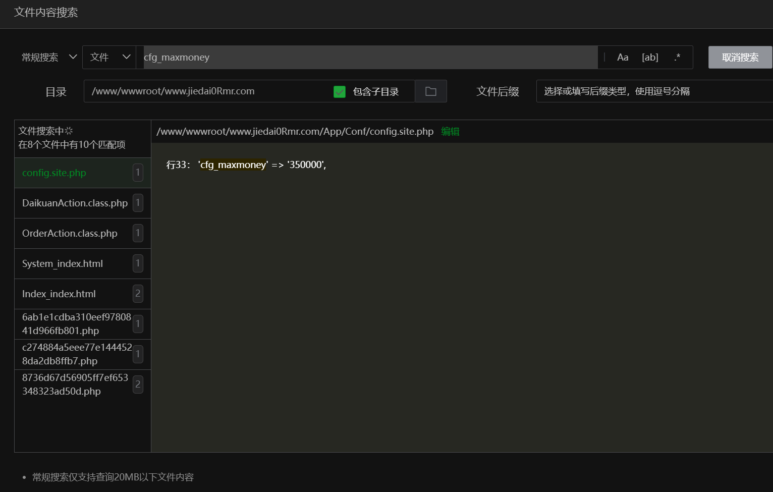Click the directory path input field

[207, 91]
